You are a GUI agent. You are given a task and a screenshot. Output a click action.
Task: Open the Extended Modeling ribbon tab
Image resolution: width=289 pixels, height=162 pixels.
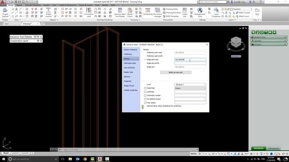[x=33, y=5]
